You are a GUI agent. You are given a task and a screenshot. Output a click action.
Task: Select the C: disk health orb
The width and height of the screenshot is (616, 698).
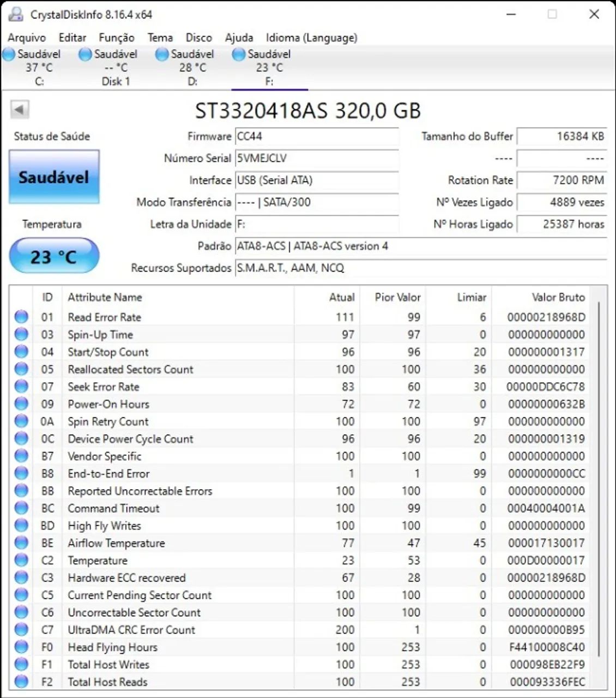pos(9,54)
